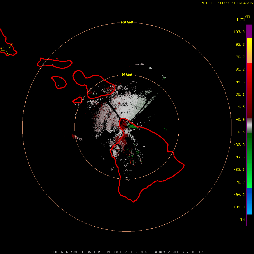Click the 45.6 velocity scale value
Image resolution: width=254 pixels, height=254 pixels.
240,82
